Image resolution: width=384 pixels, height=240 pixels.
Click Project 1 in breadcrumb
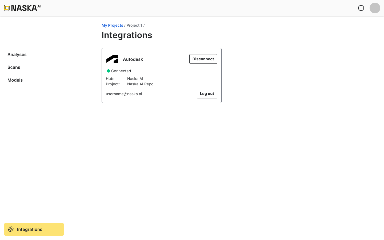pyautogui.click(x=134, y=25)
